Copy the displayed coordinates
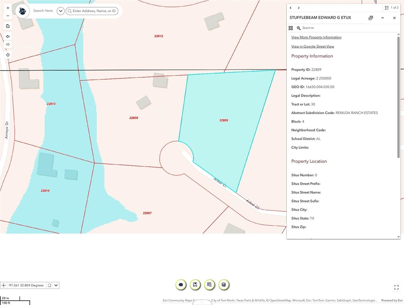Viewport: 404px width, 305px height. pyautogui.click(x=50, y=286)
